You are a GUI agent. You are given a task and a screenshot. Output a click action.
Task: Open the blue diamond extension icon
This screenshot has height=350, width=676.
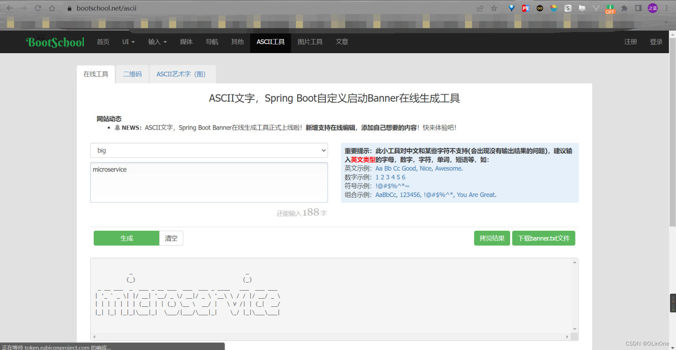[512, 8]
